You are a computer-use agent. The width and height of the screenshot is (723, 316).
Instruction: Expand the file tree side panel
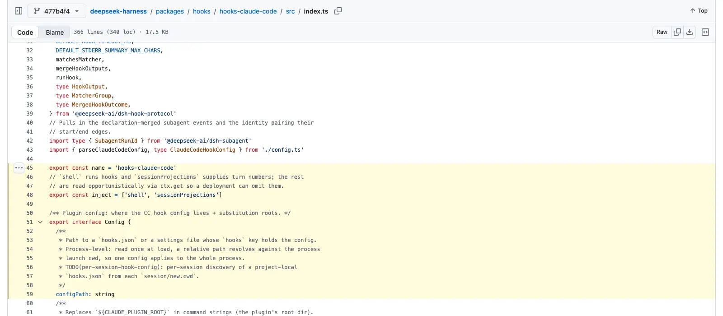tap(19, 11)
